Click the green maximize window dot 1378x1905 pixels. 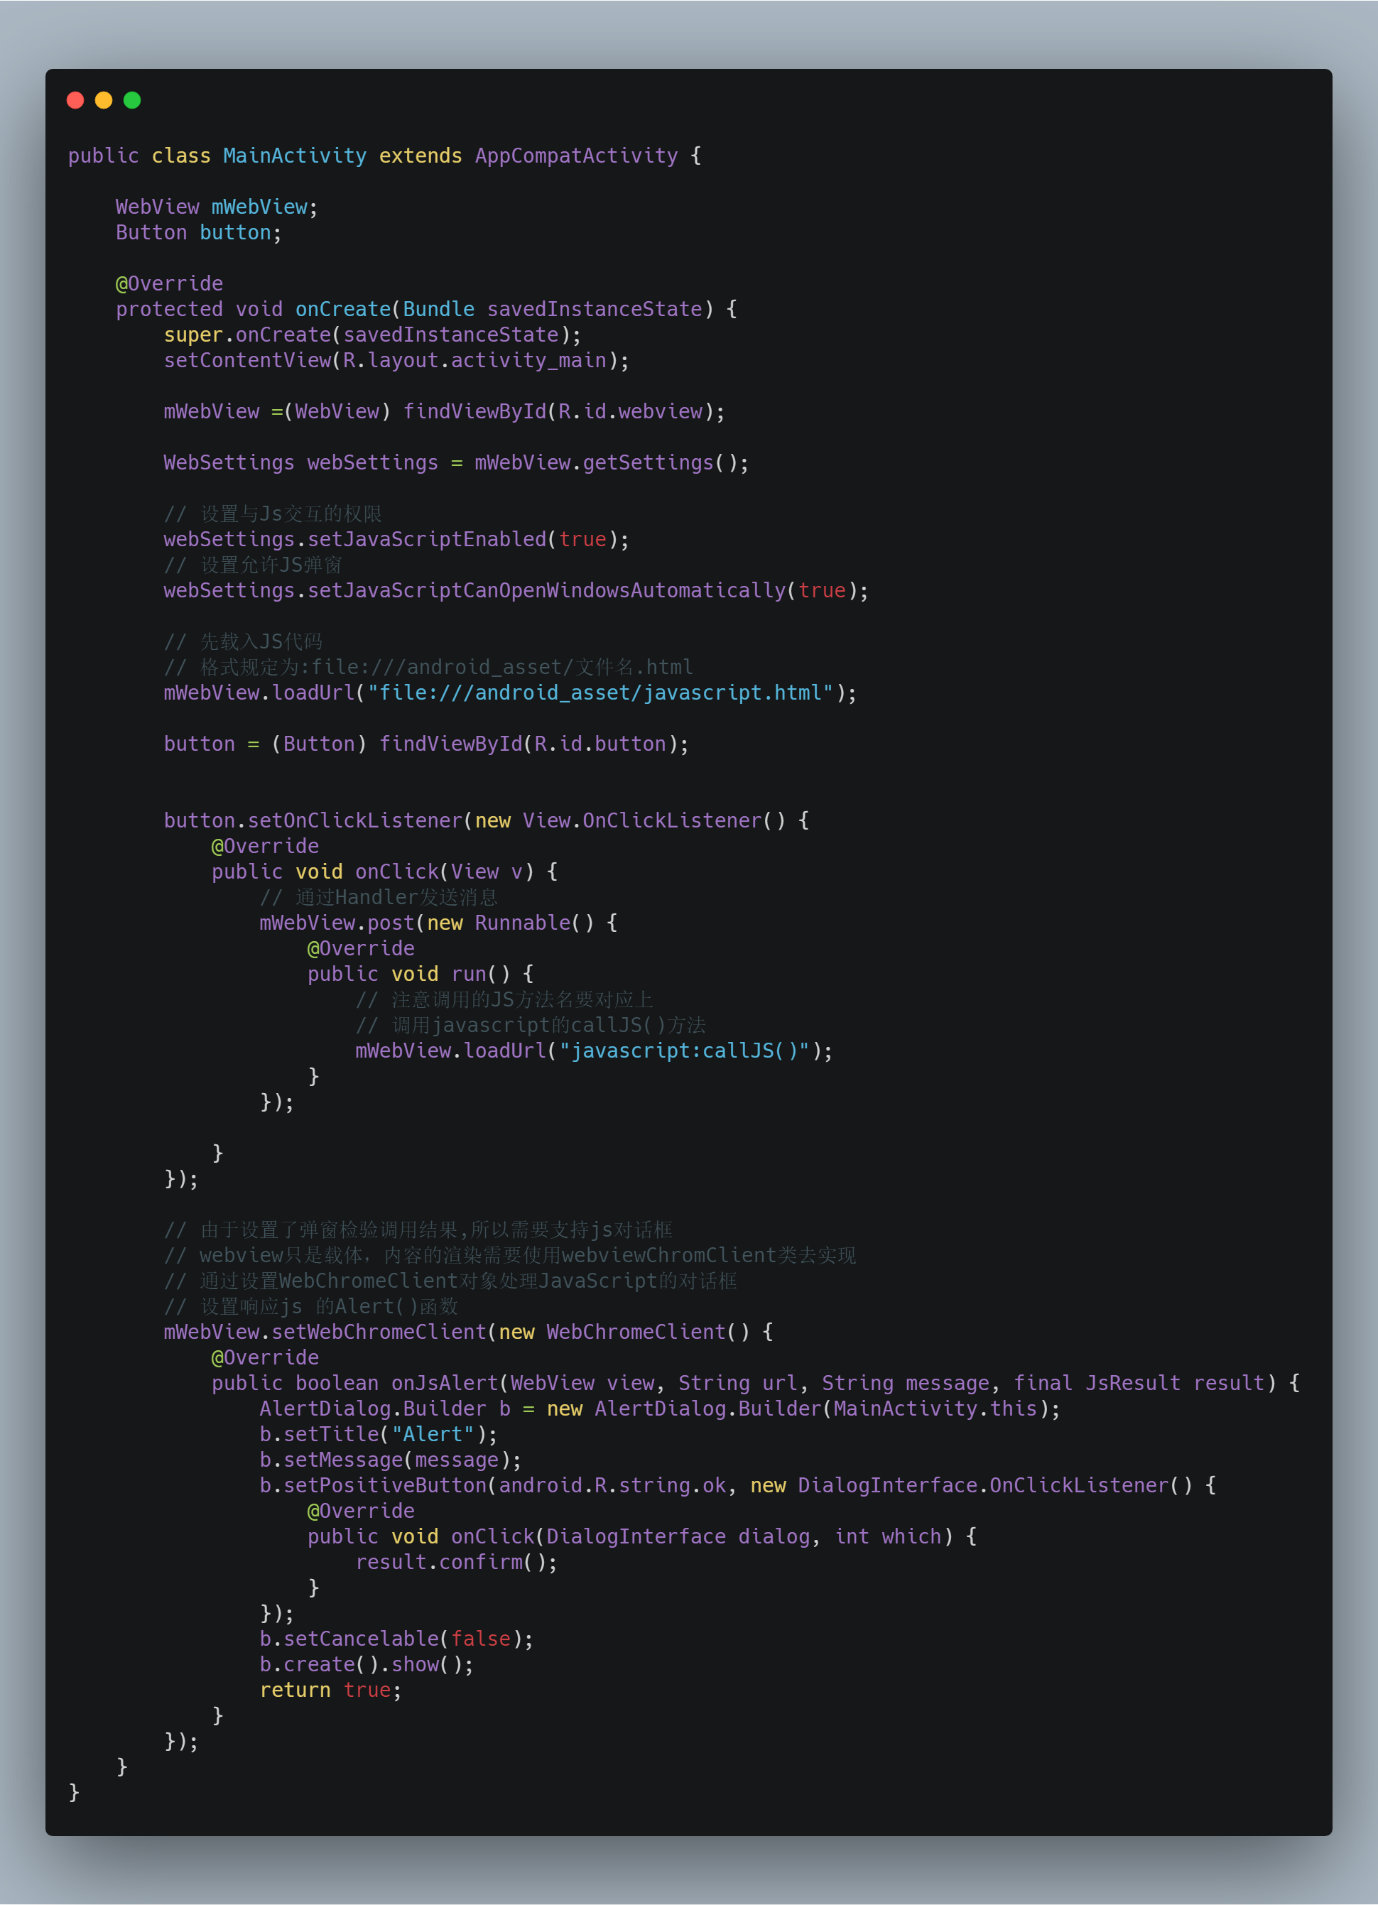(x=132, y=101)
